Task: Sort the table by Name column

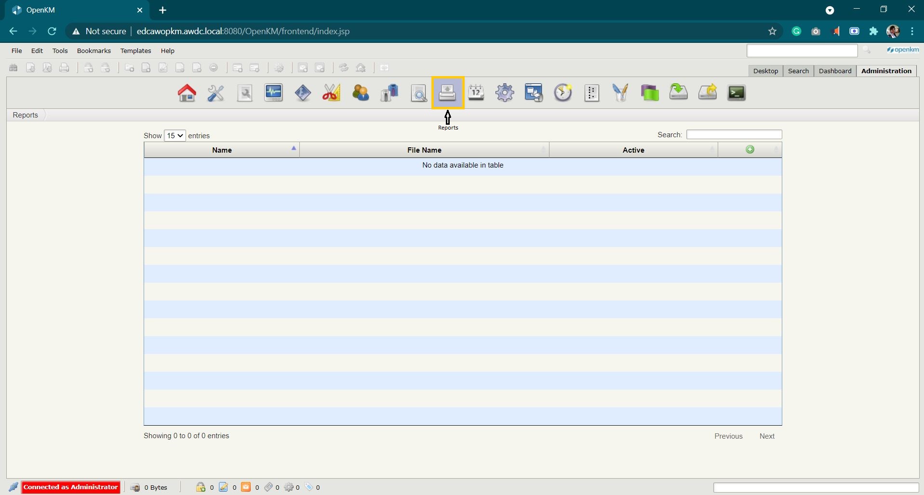Action: [x=222, y=150]
